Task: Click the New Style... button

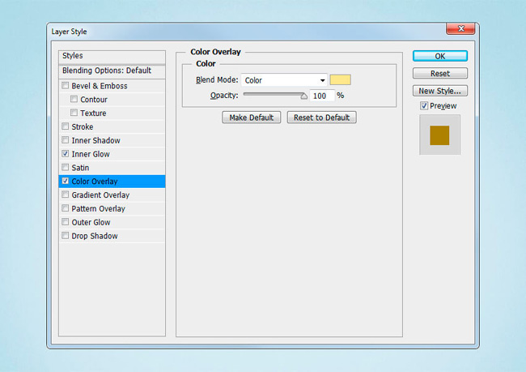Action: [440, 91]
